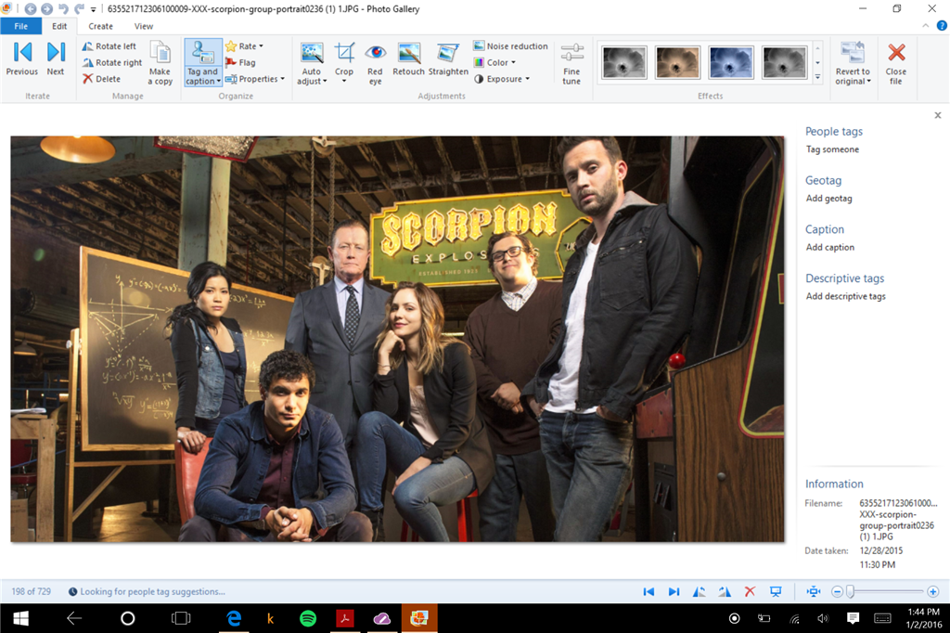The width and height of the screenshot is (950, 633).
Task: Open the Properties dropdown
Action: coord(255,79)
